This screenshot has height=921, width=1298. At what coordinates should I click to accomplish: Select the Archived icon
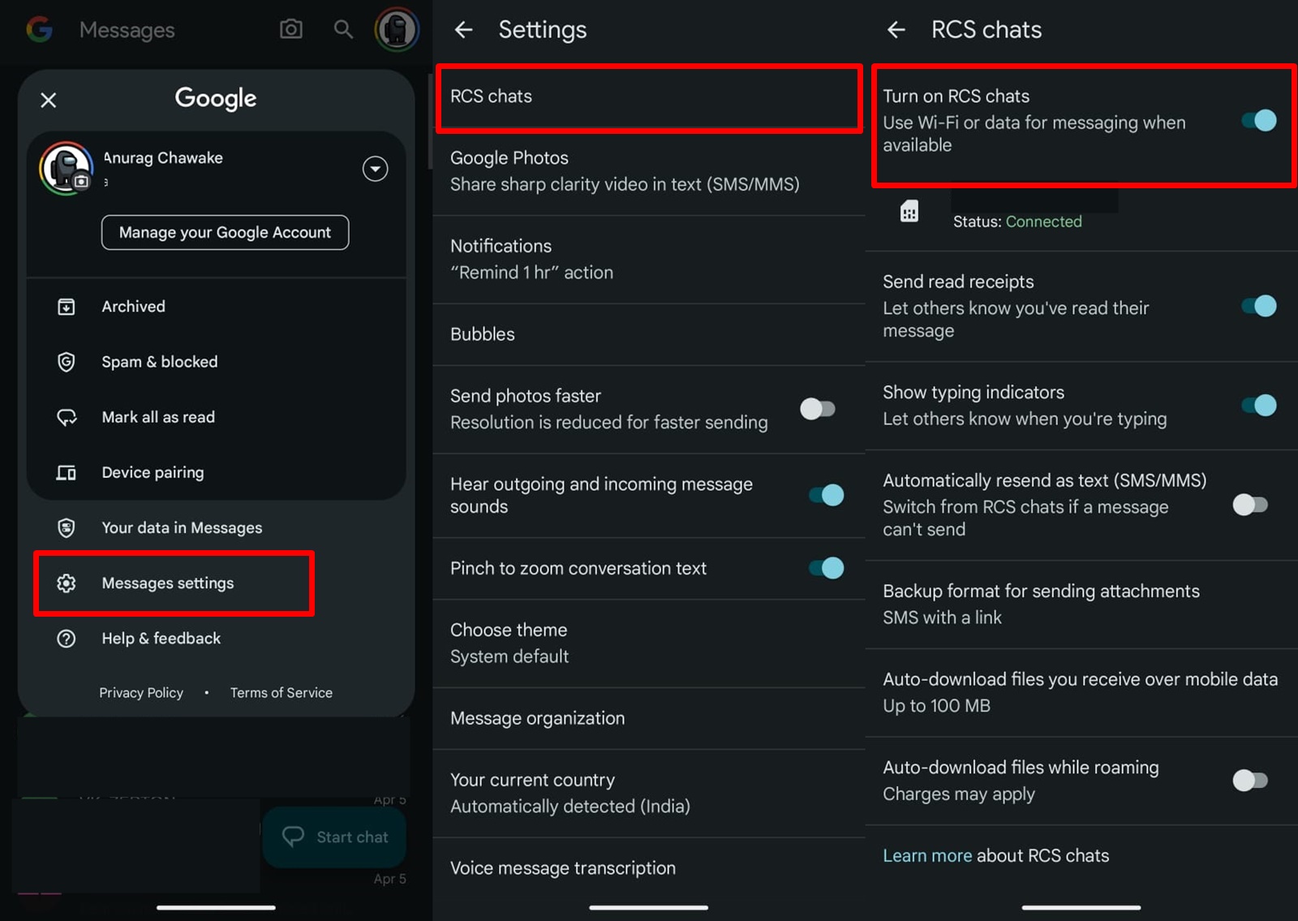coord(68,306)
